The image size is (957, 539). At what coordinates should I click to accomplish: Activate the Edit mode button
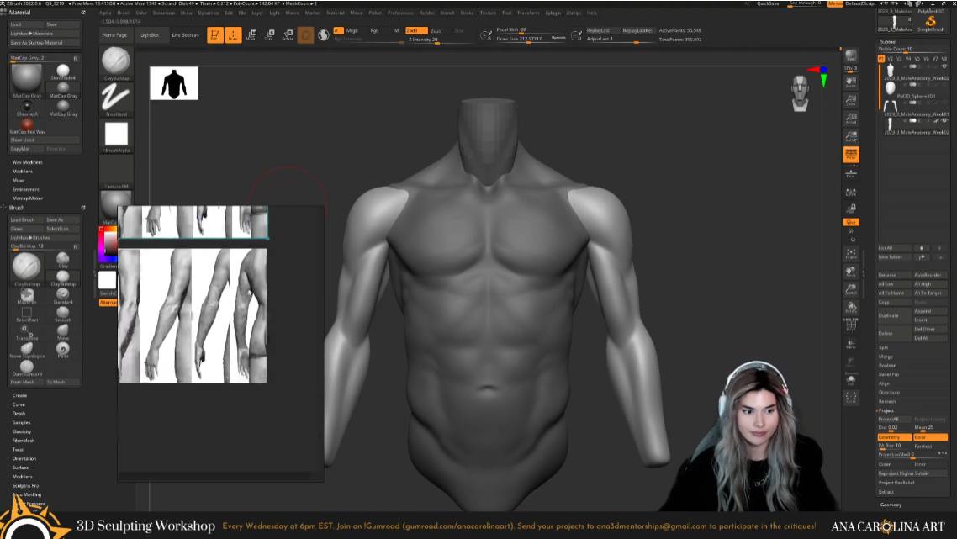[x=214, y=35]
